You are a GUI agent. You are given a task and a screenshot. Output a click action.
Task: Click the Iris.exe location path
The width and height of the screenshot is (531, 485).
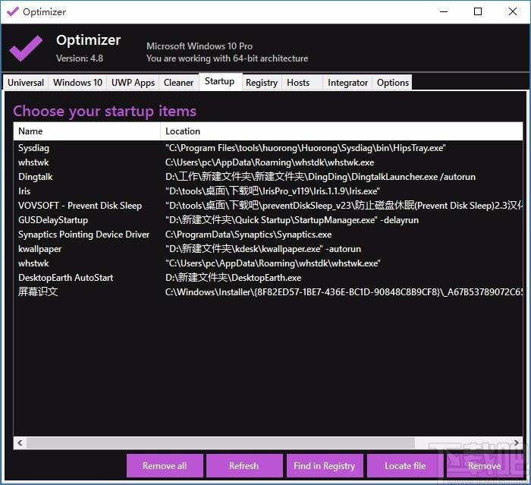click(x=272, y=191)
